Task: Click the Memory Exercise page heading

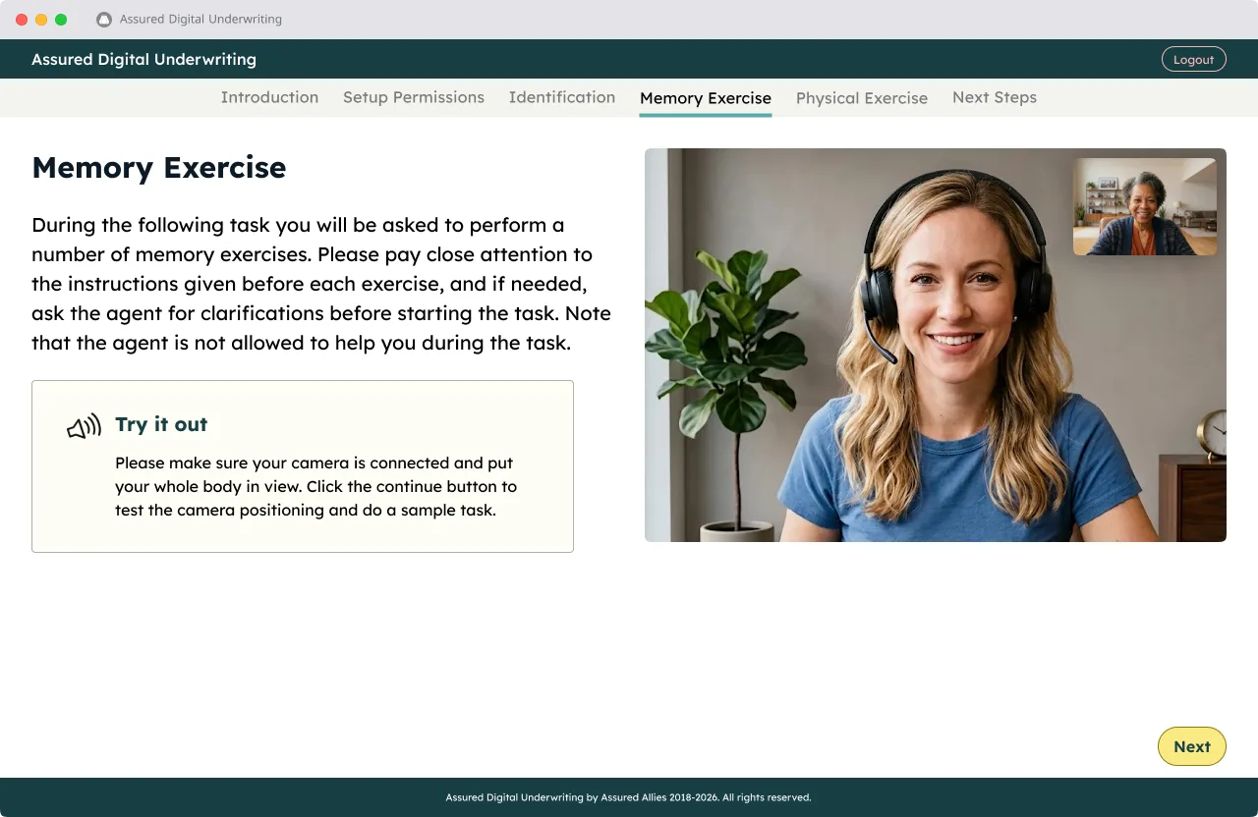Action: pos(159,168)
